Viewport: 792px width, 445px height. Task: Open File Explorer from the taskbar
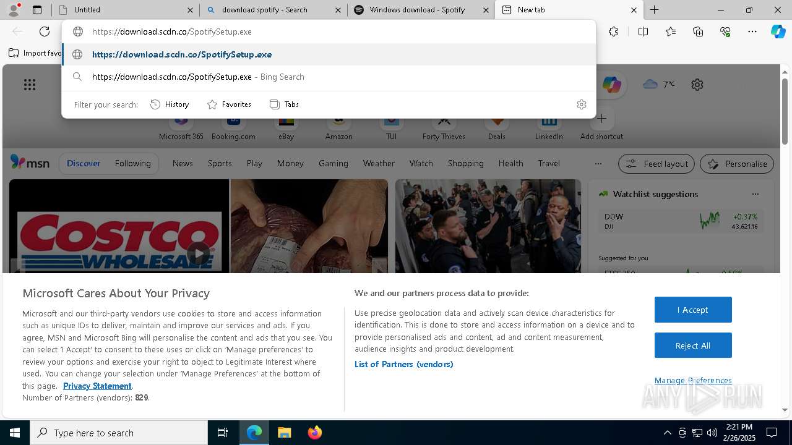click(x=284, y=433)
